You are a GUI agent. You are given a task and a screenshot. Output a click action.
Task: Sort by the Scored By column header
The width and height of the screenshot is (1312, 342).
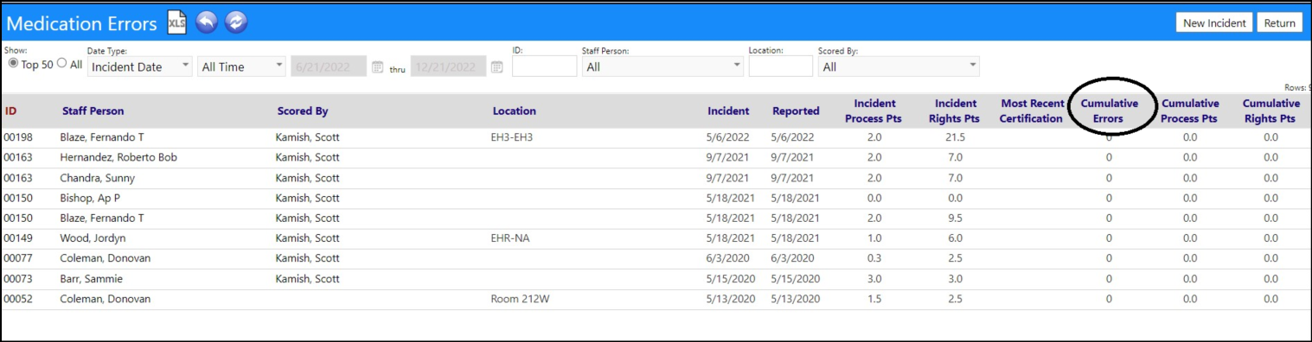[303, 111]
